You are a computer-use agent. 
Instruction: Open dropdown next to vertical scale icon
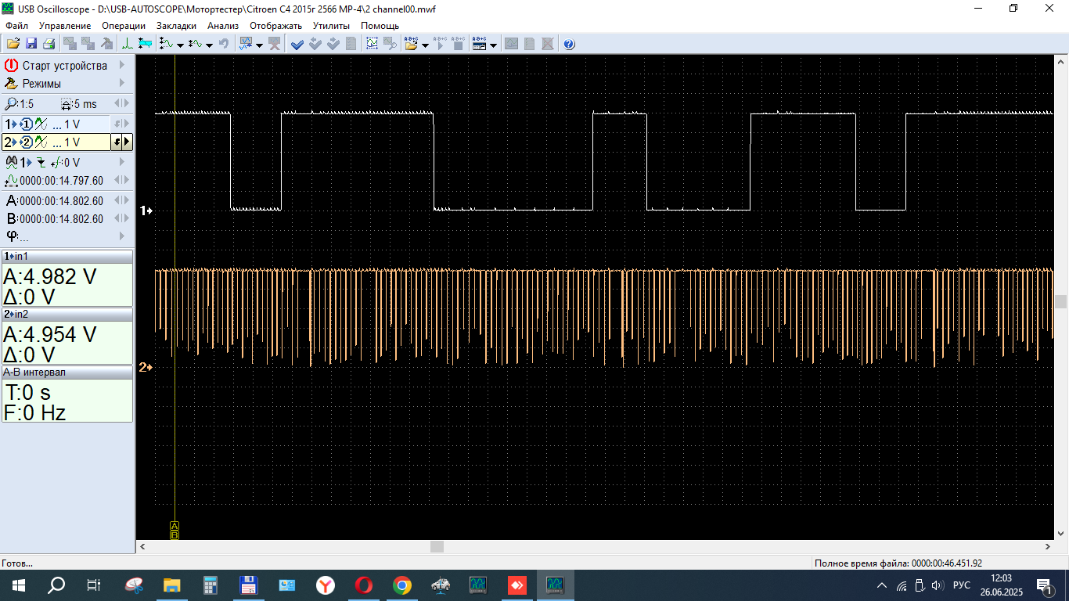point(180,45)
